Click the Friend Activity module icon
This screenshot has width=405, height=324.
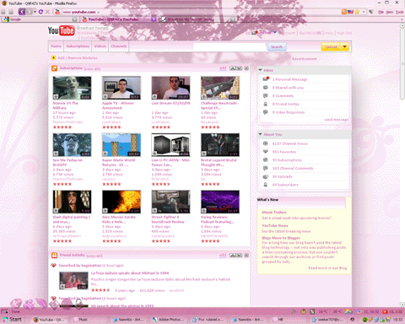coord(54,256)
